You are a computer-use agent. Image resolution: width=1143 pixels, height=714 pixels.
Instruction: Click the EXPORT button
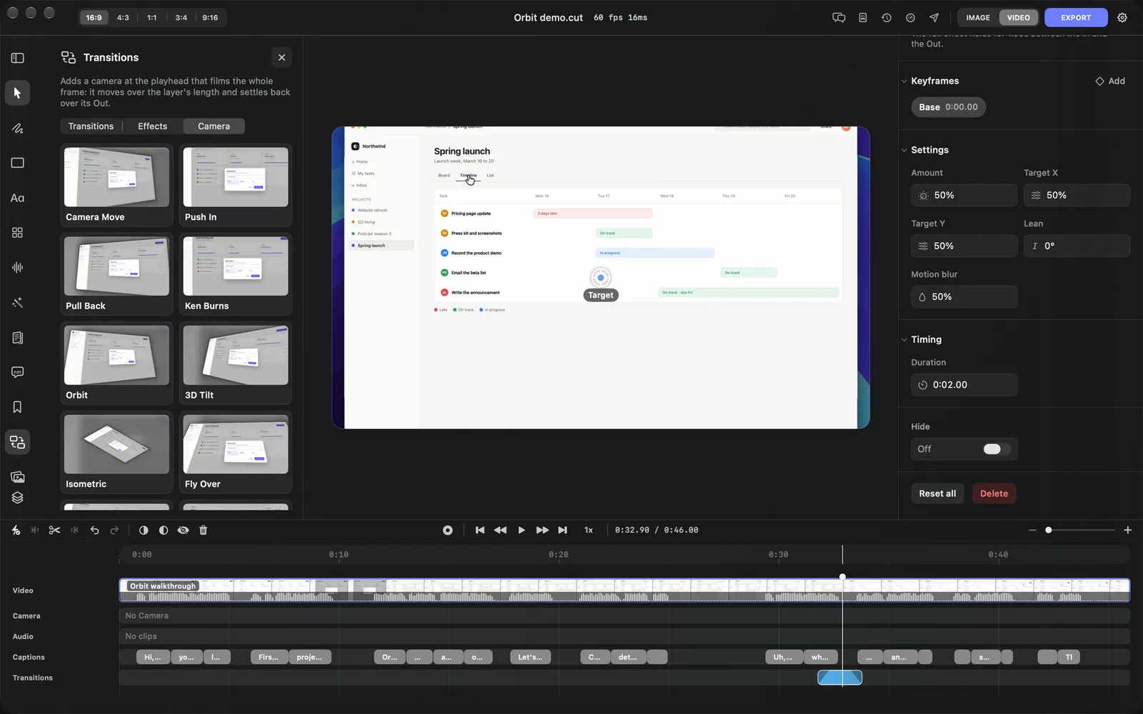[1076, 18]
